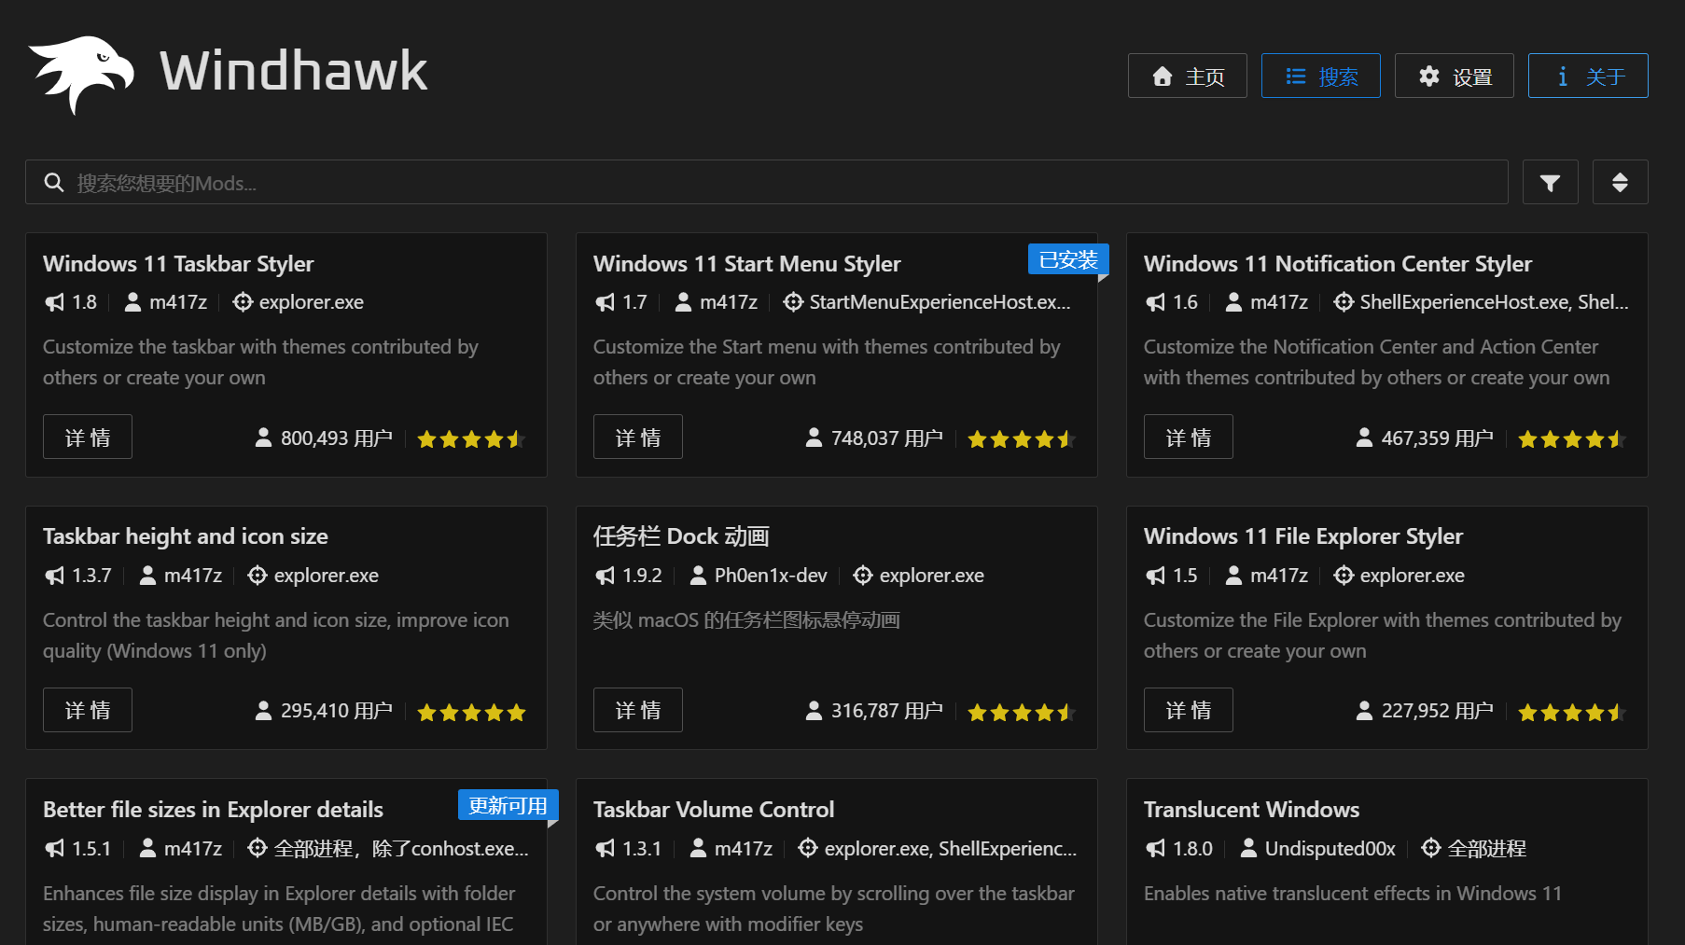1685x945 pixels.
Task: Open details for Windows 11 Start Menu Styler
Action: [638, 437]
